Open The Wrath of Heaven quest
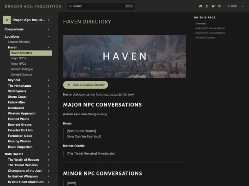This screenshot has width=249, height=186. pos(24,160)
